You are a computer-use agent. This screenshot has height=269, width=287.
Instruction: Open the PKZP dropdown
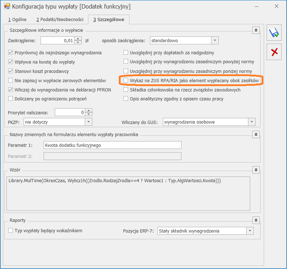pyautogui.click(x=88, y=122)
